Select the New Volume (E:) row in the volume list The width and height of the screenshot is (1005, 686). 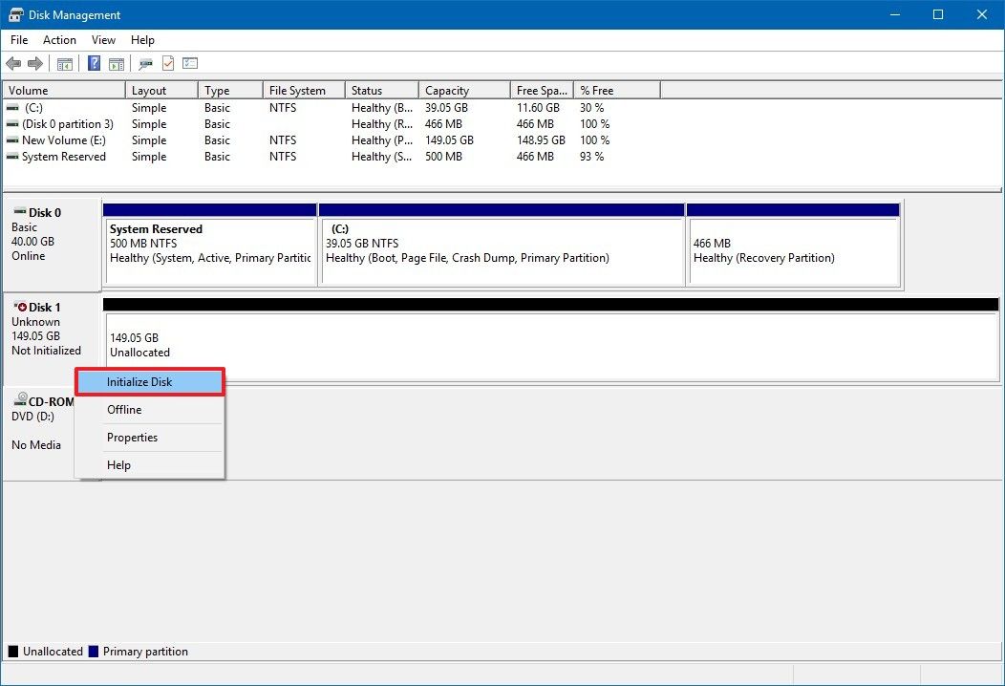[62, 140]
